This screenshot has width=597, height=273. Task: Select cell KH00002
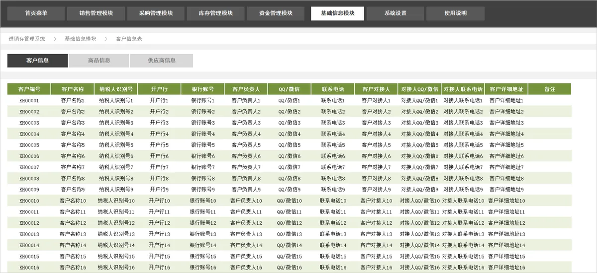pos(29,112)
